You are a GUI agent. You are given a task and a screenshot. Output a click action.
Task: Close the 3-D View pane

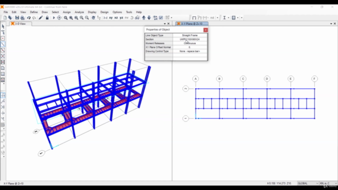[168, 24]
